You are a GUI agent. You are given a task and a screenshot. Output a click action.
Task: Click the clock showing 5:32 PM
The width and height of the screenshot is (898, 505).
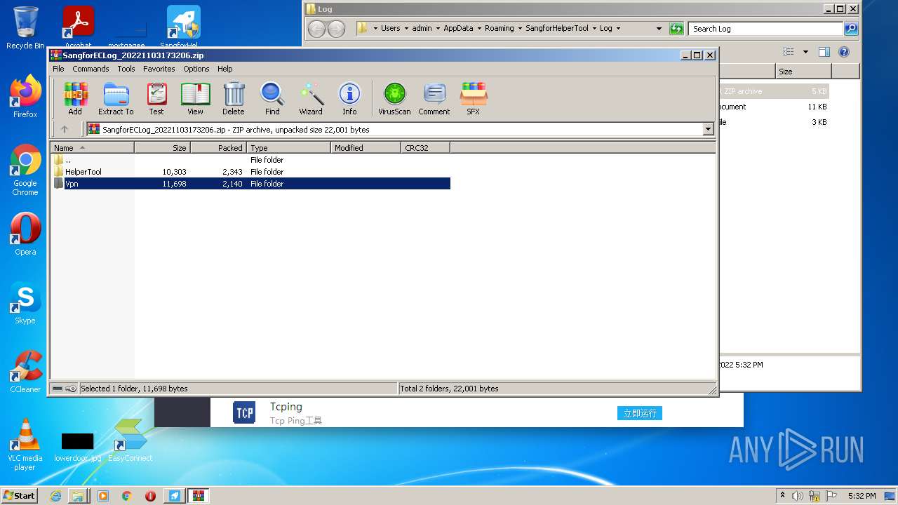click(x=862, y=495)
